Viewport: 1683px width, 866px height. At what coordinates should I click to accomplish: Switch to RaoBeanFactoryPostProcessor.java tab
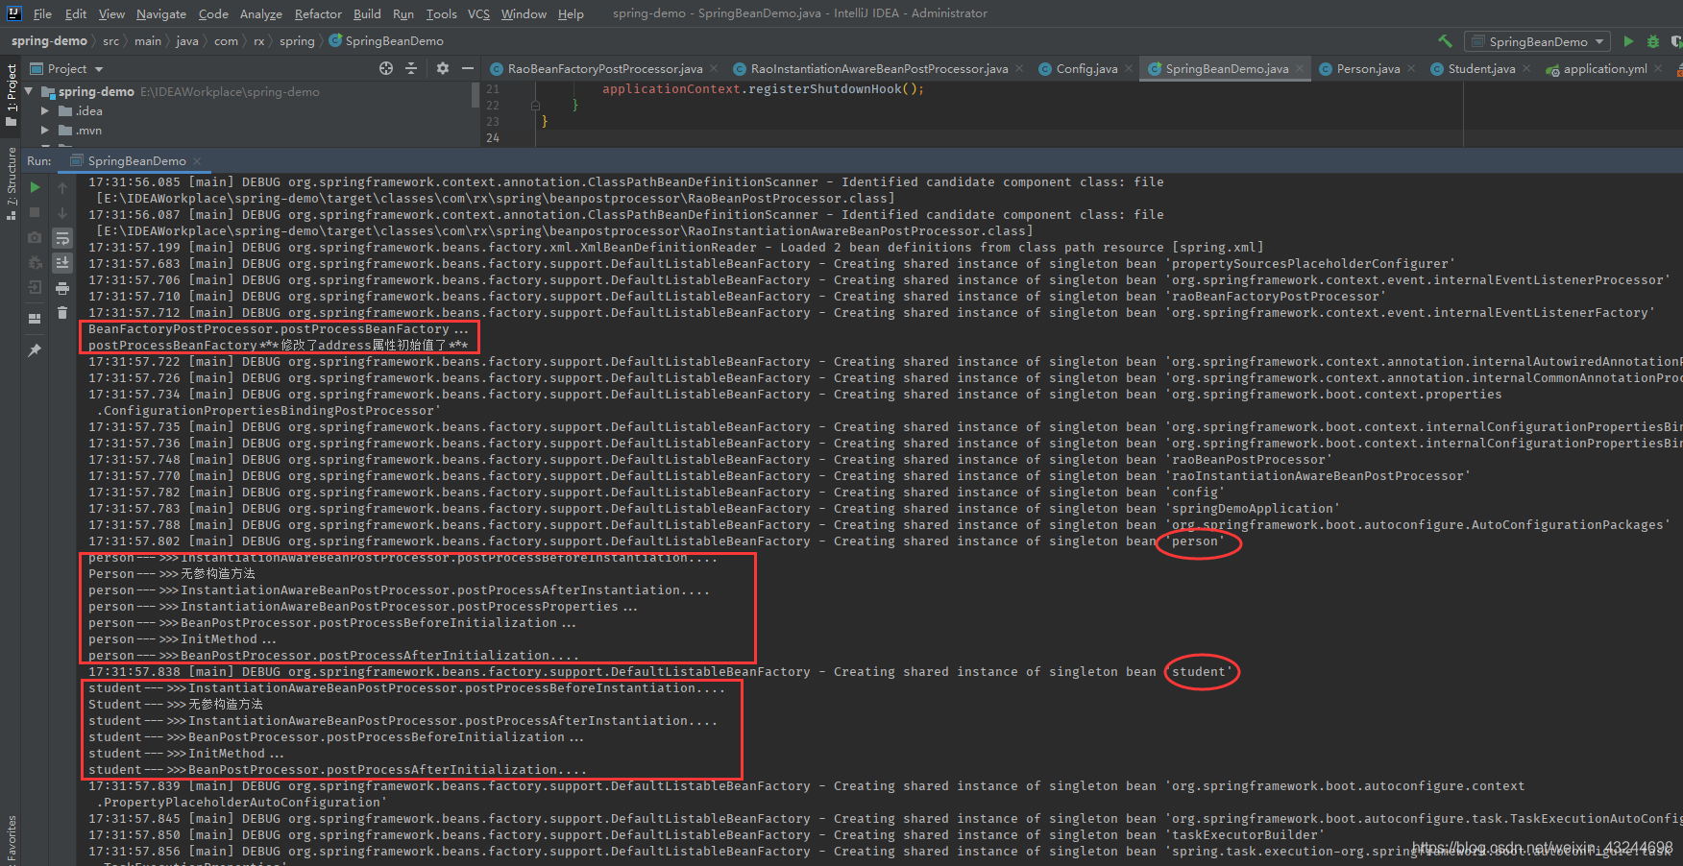pyautogui.click(x=604, y=68)
